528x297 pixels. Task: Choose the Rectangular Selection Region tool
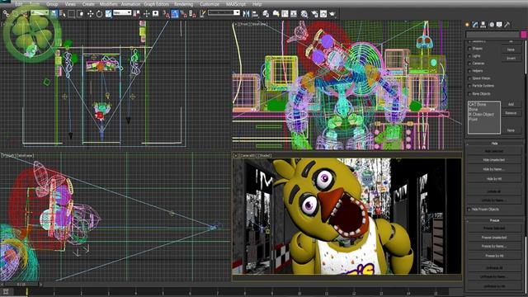pos(72,14)
